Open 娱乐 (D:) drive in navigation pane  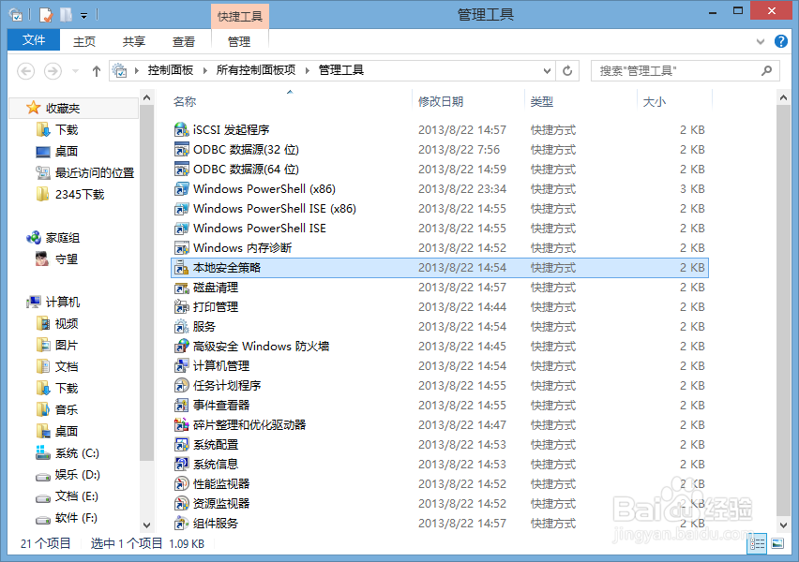78,475
